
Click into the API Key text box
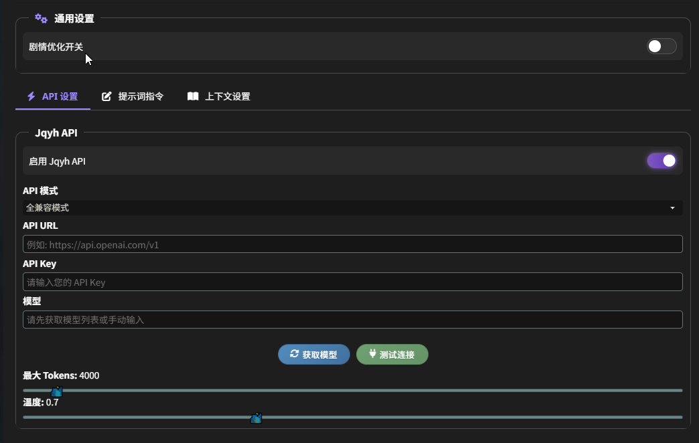pos(352,282)
